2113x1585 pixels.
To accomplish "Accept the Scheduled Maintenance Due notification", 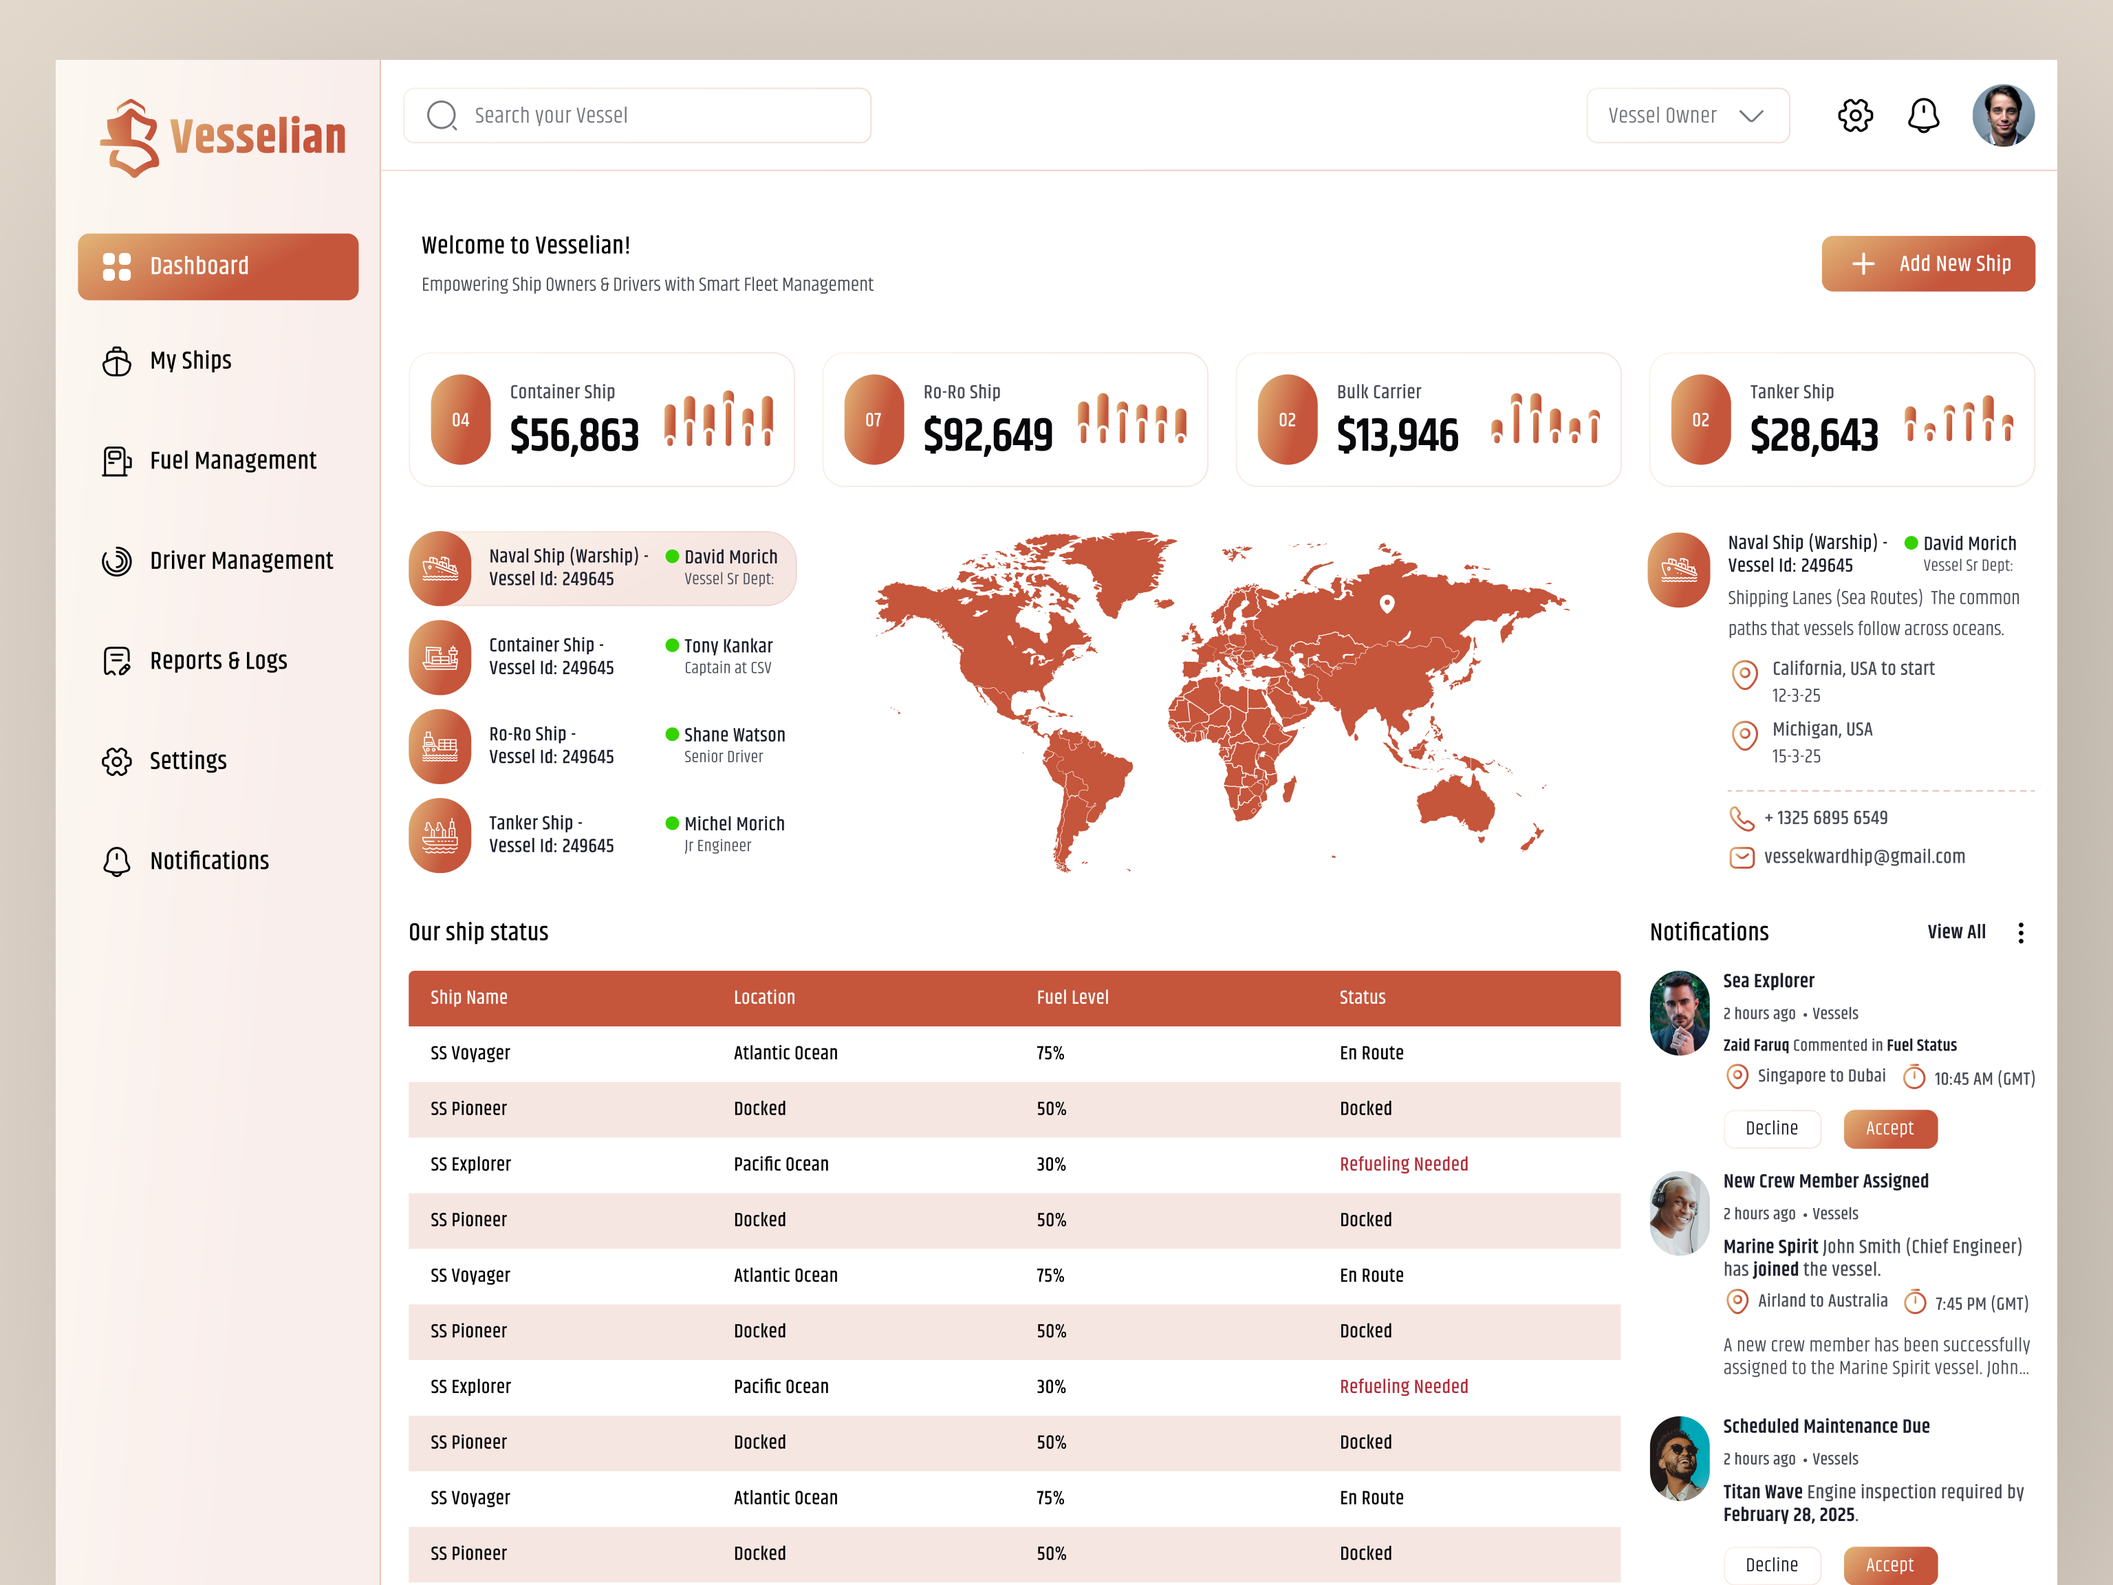I will [1889, 1565].
